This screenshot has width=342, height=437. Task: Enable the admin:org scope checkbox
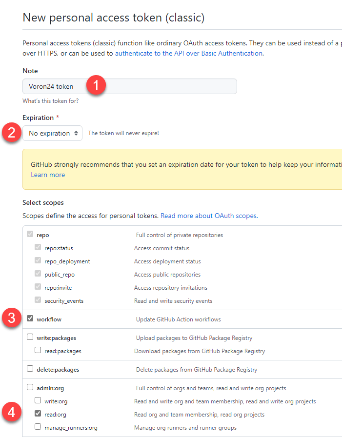pos(30,388)
